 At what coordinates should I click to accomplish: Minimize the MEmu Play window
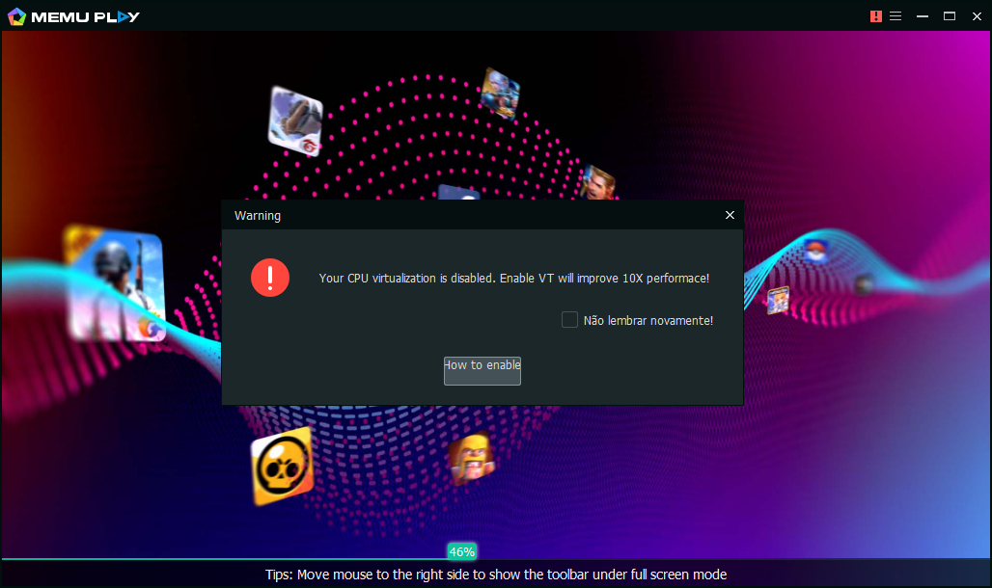(x=923, y=16)
